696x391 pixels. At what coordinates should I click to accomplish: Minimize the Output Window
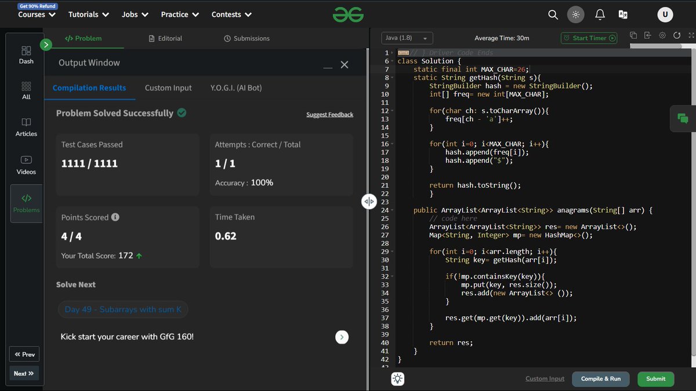(328, 67)
